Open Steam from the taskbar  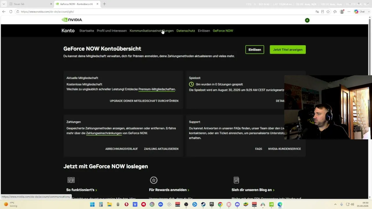click(x=203, y=204)
